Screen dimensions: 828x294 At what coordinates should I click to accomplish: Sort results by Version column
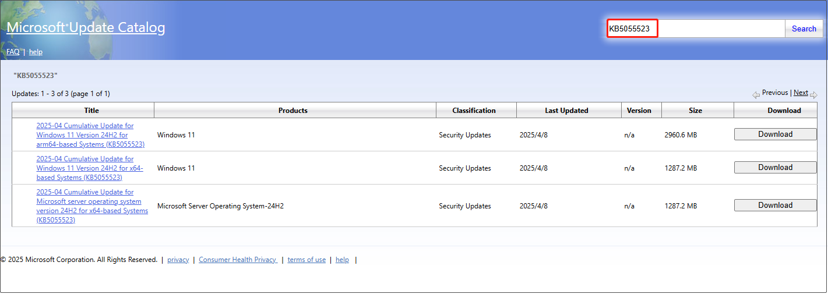pyautogui.click(x=639, y=110)
